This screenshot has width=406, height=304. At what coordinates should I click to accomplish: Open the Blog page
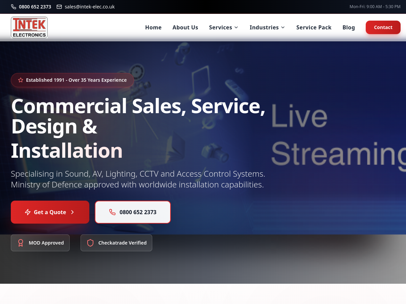(x=348, y=27)
